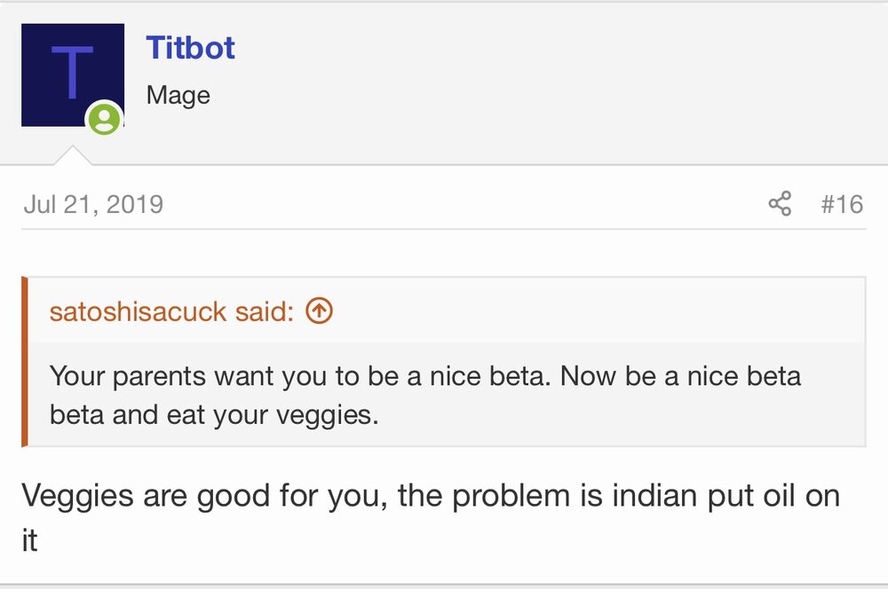The width and height of the screenshot is (888, 589).
Task: Open the #16 post permalink
Action: pos(842,204)
